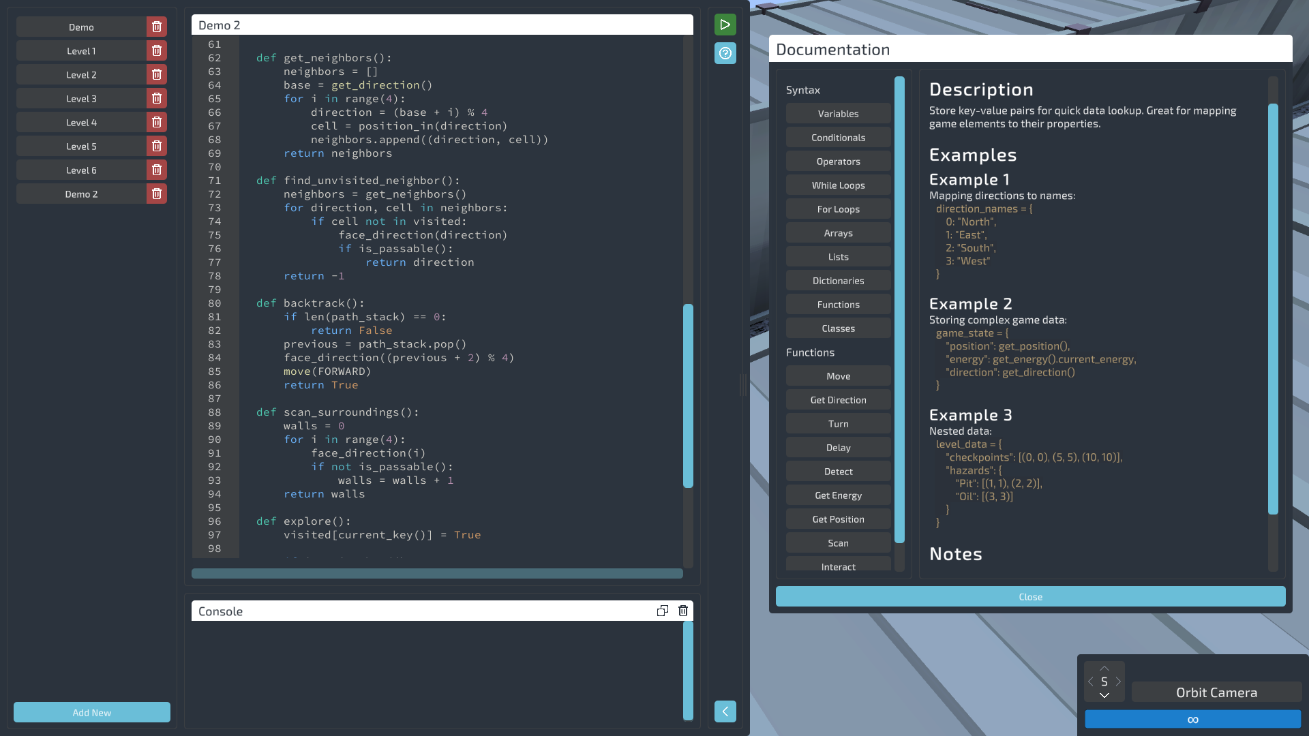Open the While Loops documentation topic
The image size is (1309, 736).
pos(837,185)
